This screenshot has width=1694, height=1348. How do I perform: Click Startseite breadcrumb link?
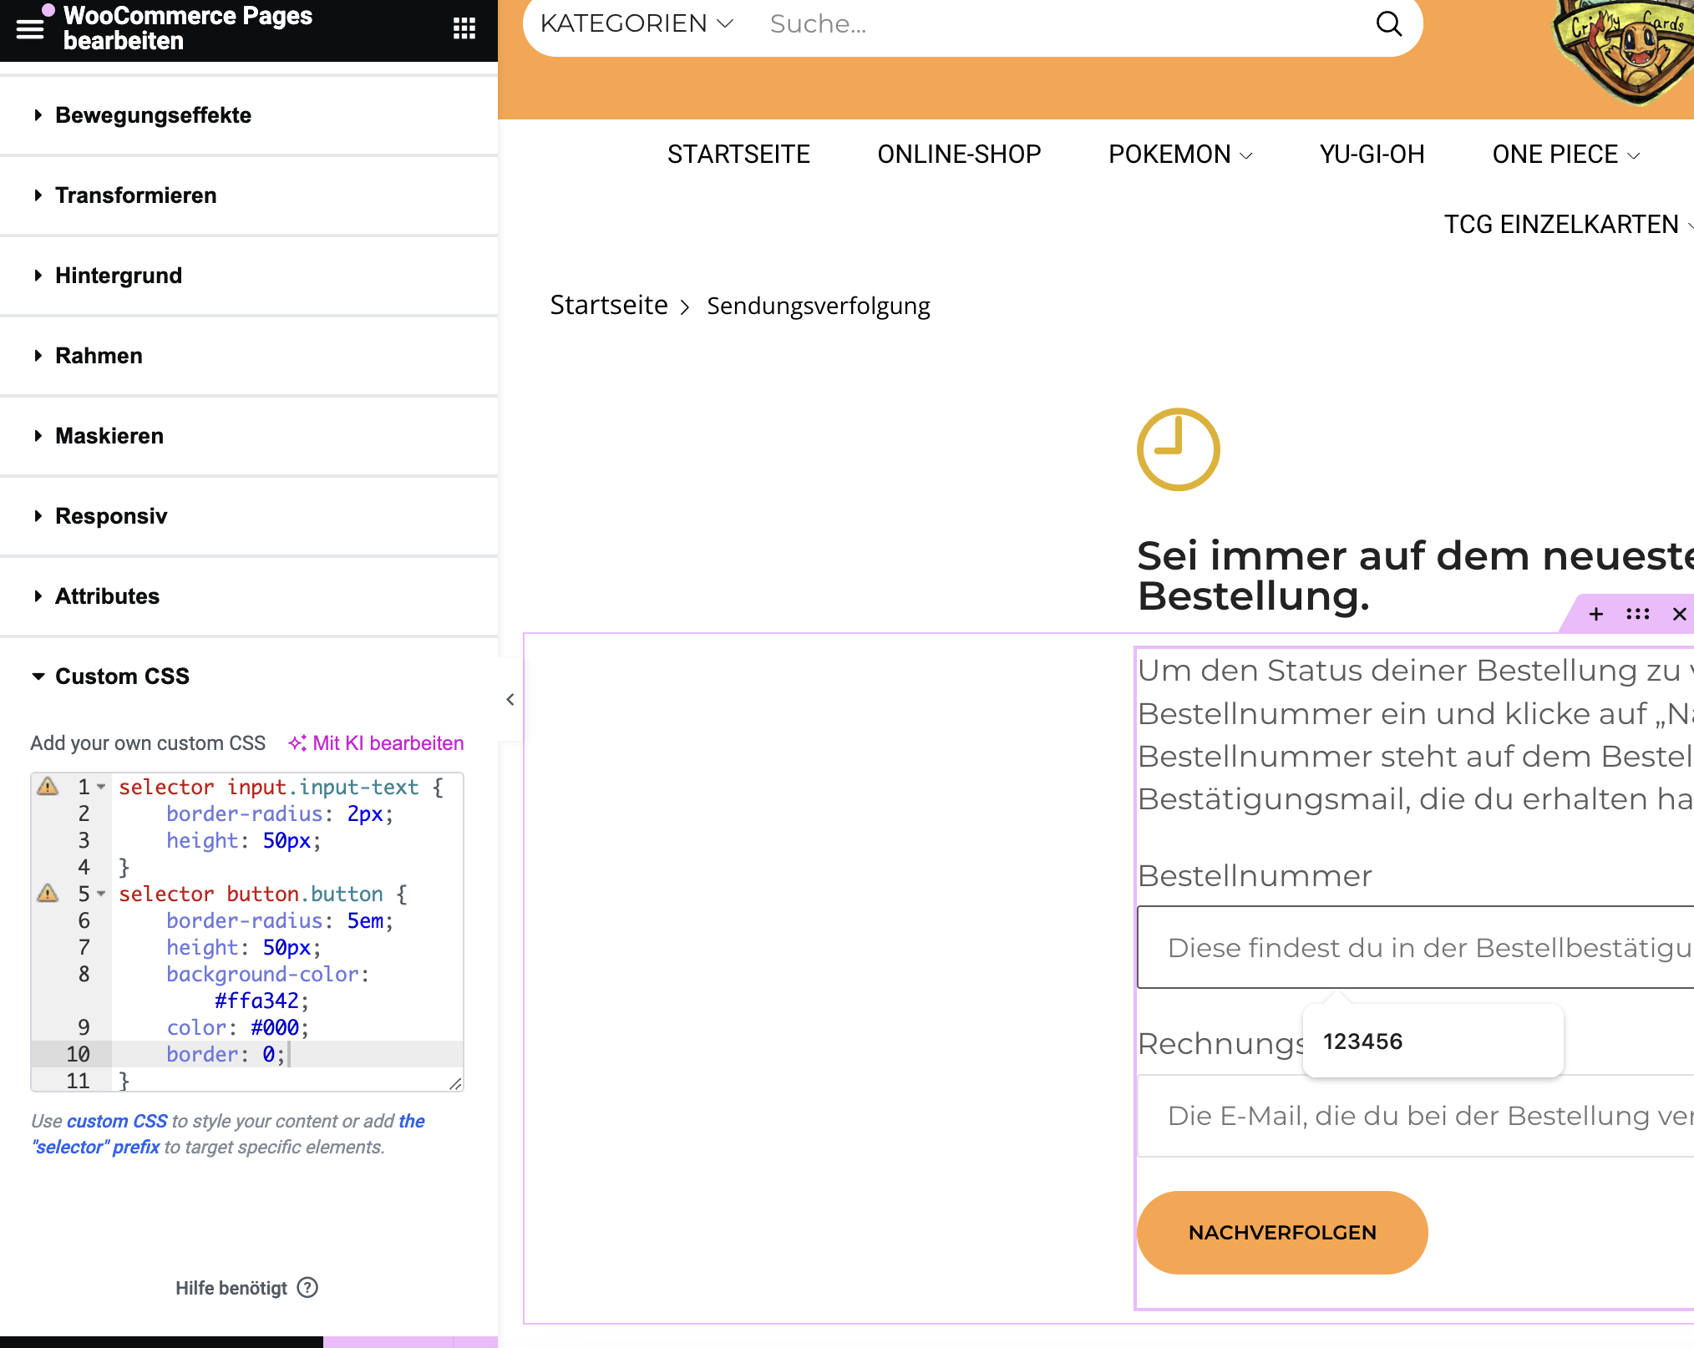pos(609,306)
